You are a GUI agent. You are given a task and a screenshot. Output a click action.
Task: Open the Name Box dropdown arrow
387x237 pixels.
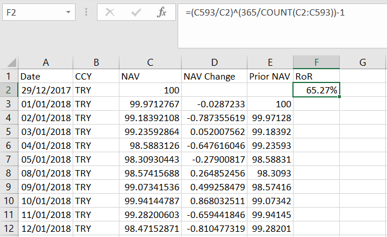pos(69,12)
